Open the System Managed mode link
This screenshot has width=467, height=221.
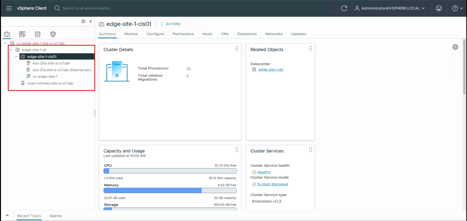click(273, 184)
